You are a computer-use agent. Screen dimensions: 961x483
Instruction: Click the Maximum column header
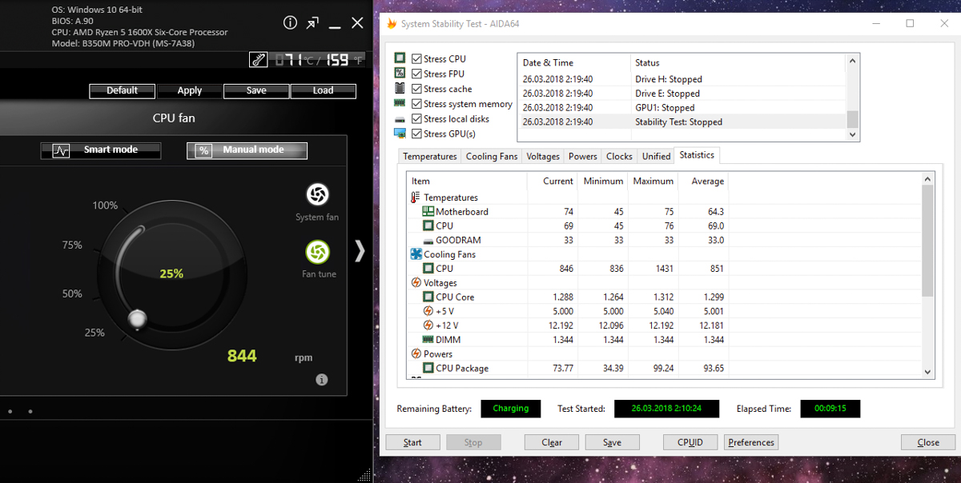pos(653,182)
